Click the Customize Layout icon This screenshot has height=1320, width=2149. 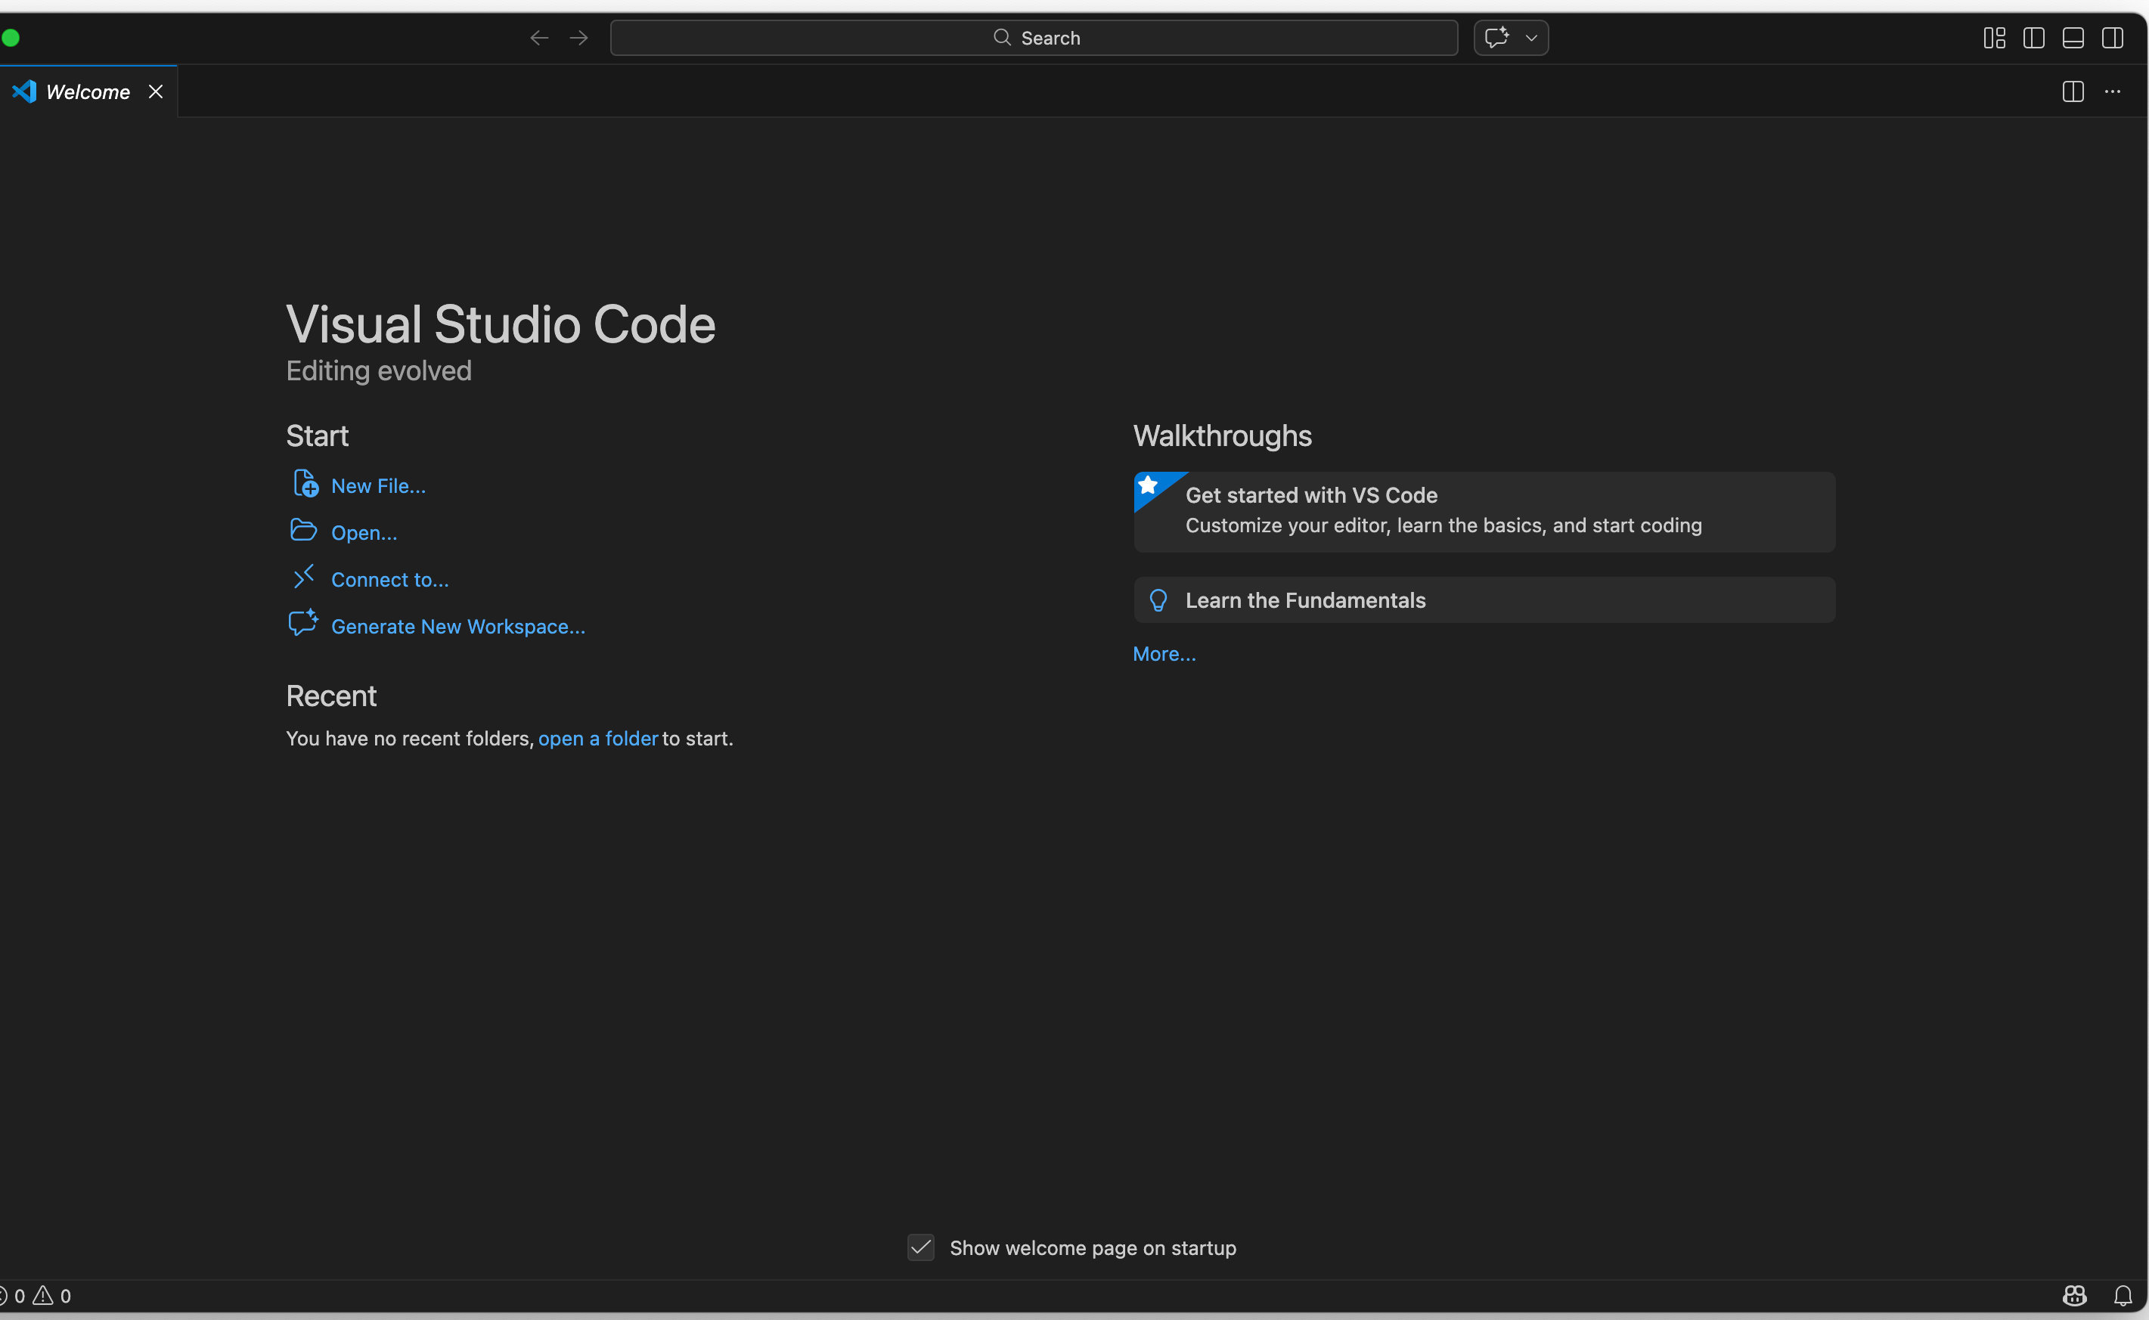point(1993,38)
